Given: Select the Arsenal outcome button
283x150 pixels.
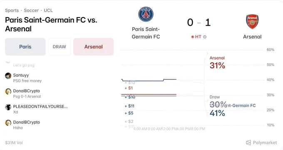Looking at the screenshot, I should point(94,47).
